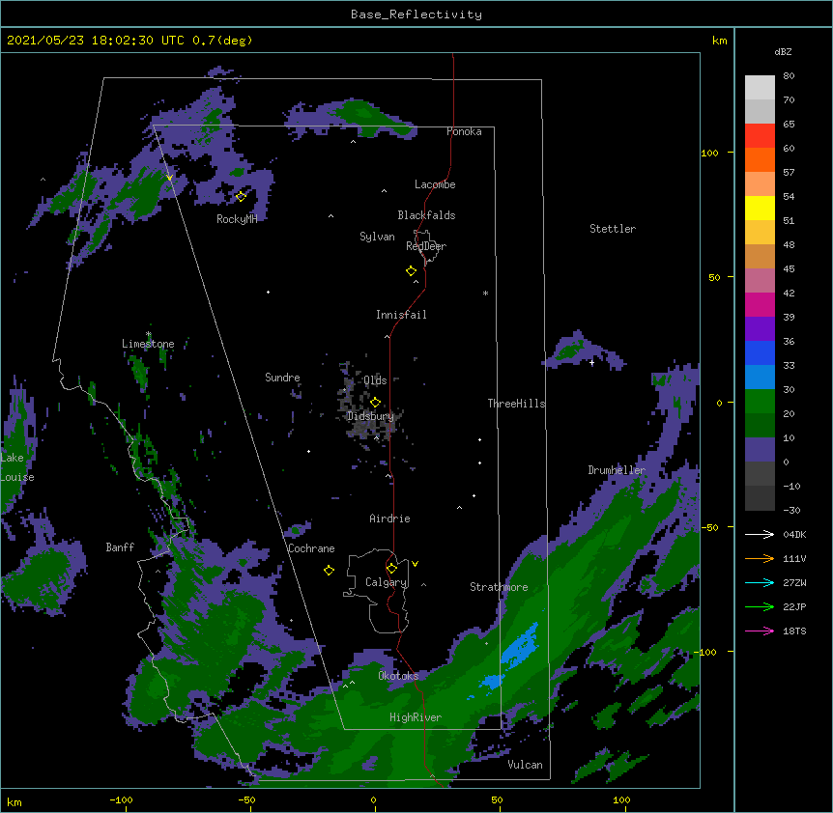Click the Drumheller label
Viewport: 833px width, 813px height.
pyautogui.click(x=617, y=470)
